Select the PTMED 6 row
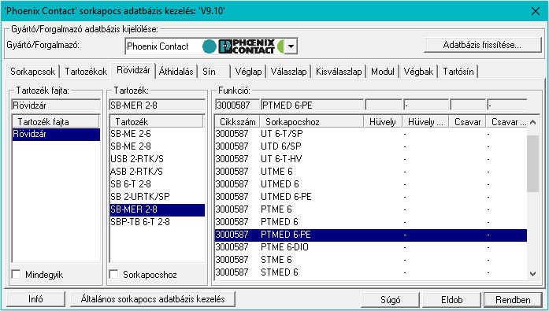Screen dimensions: 549x311 (x=371, y=222)
